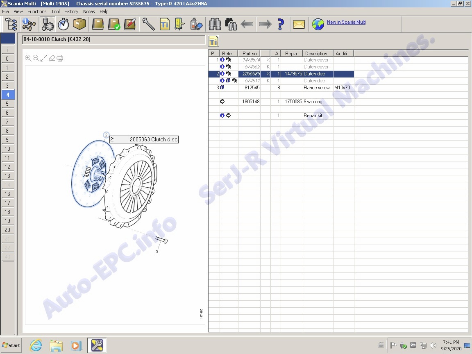Click the Repla... column header

click(292, 53)
